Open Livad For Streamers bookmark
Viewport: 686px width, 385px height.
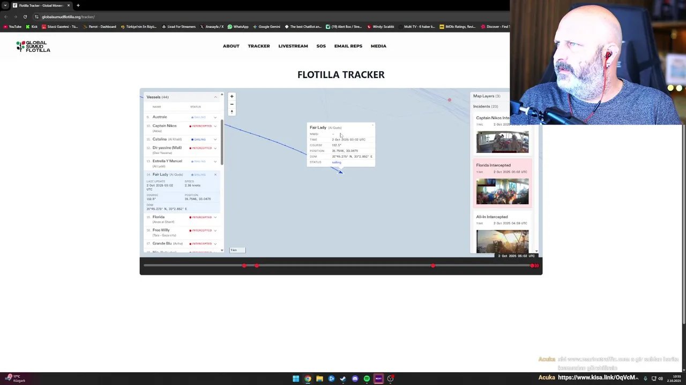point(178,27)
